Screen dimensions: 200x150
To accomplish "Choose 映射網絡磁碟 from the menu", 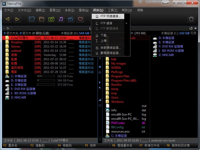I will pyautogui.click(x=110, y=48).
